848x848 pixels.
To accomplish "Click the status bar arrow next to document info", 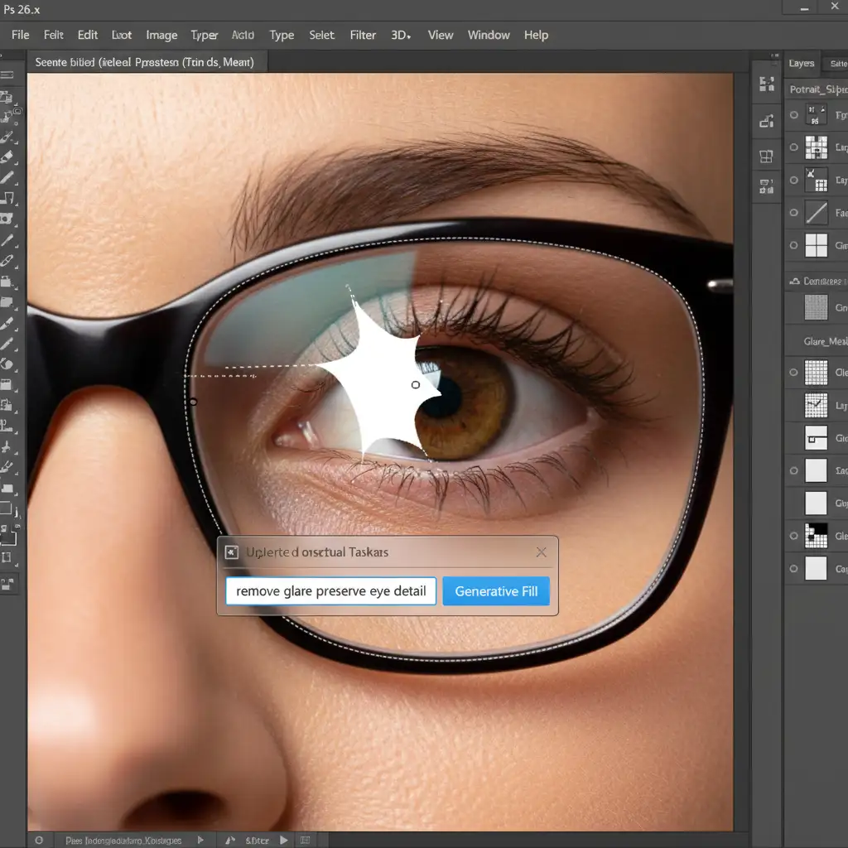I will point(200,840).
